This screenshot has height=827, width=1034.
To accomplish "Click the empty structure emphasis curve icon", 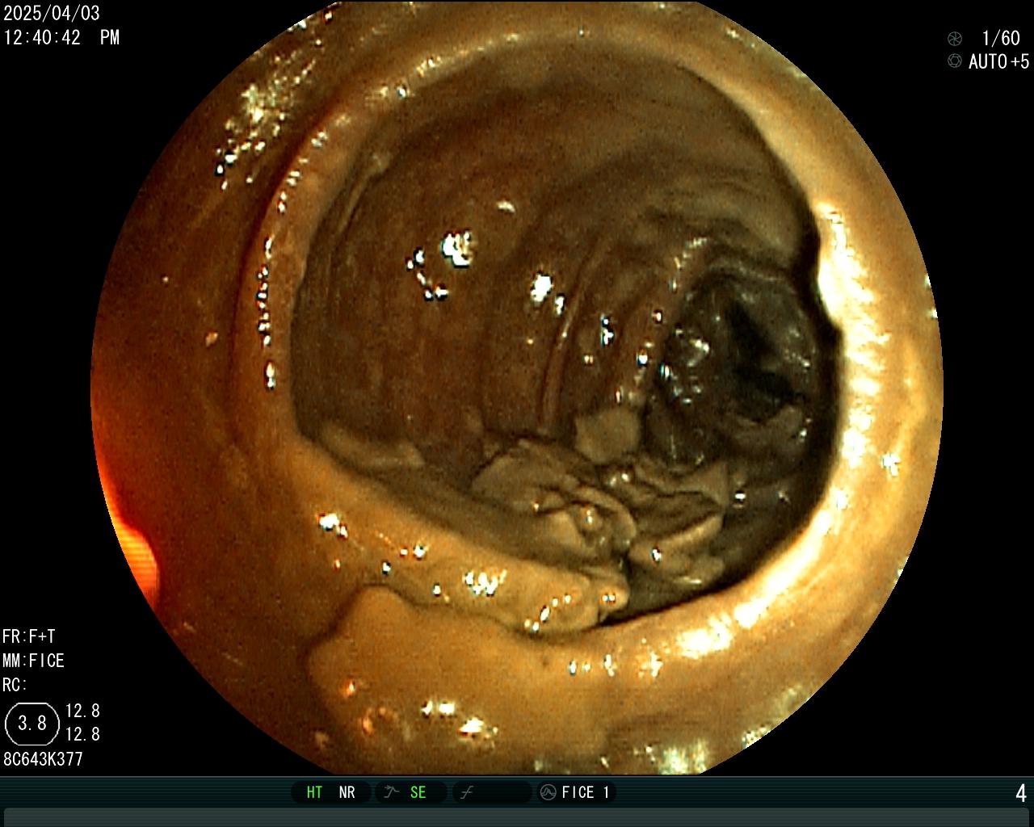I will coord(466,792).
